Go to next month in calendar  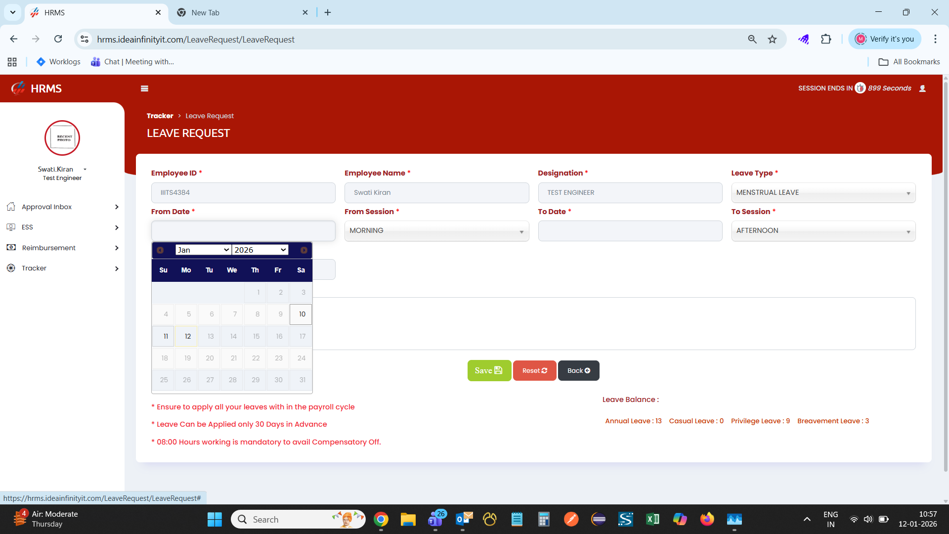[303, 250]
